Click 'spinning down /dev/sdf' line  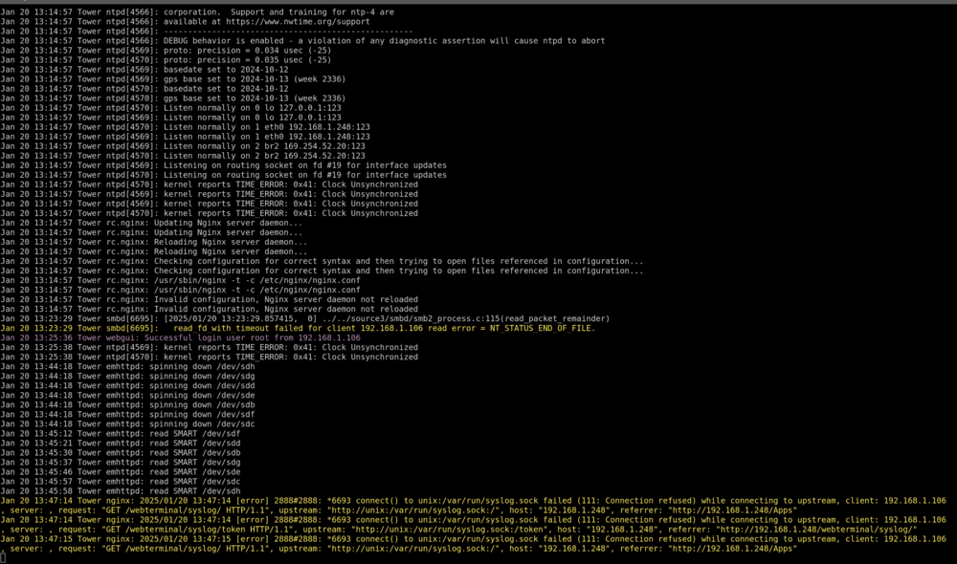tap(127, 414)
